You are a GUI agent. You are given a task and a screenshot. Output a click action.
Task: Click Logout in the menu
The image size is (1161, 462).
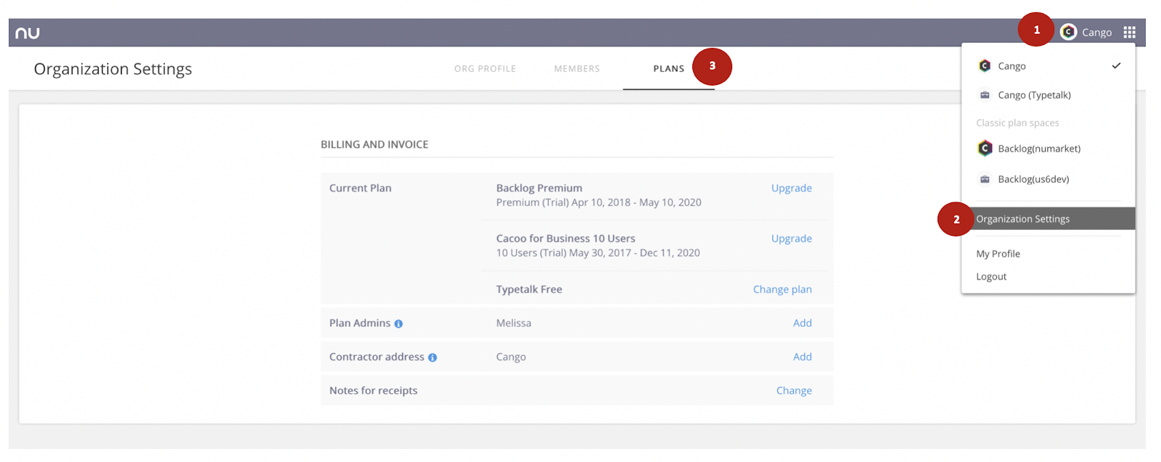[x=991, y=276]
